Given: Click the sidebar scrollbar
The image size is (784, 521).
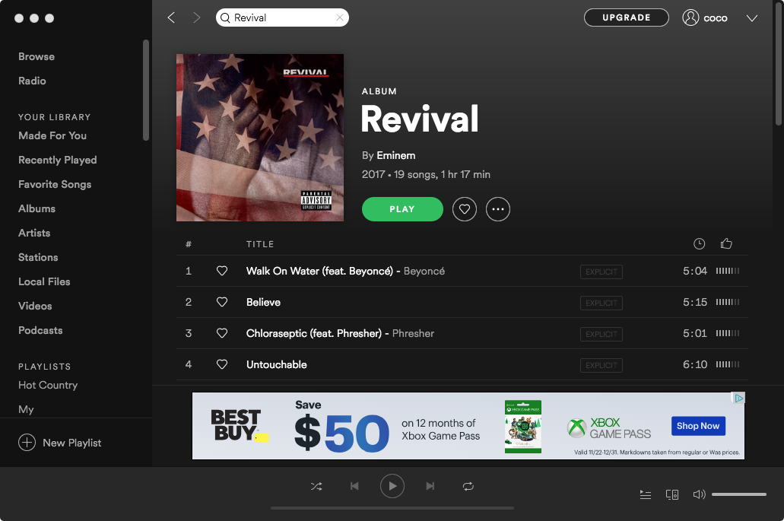Looking at the screenshot, I should click(x=146, y=90).
